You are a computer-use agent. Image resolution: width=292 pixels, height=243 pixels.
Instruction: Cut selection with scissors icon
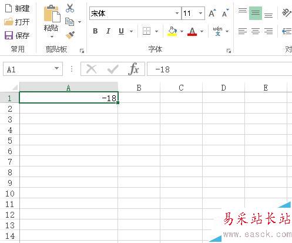[x=70, y=8]
